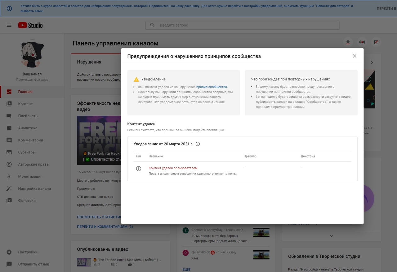The width and height of the screenshot is (397, 272).
Task: Go to Монетизация section
Action: [x=30, y=176]
